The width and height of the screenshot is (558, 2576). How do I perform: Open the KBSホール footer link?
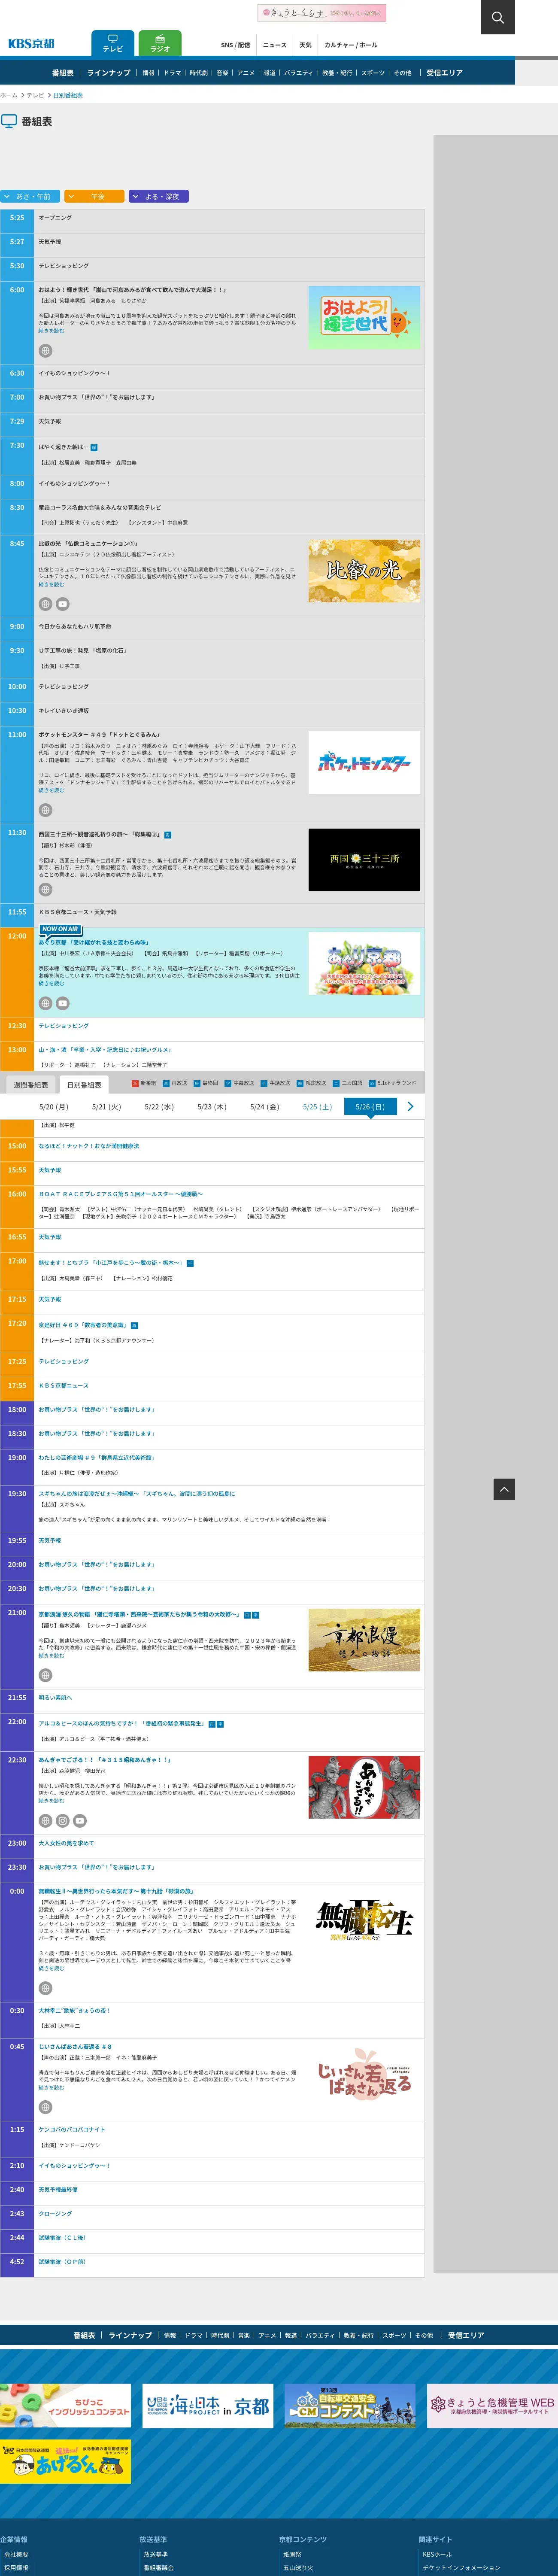coord(437,2554)
